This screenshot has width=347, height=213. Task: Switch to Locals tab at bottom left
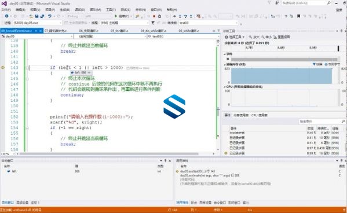click(x=22, y=203)
